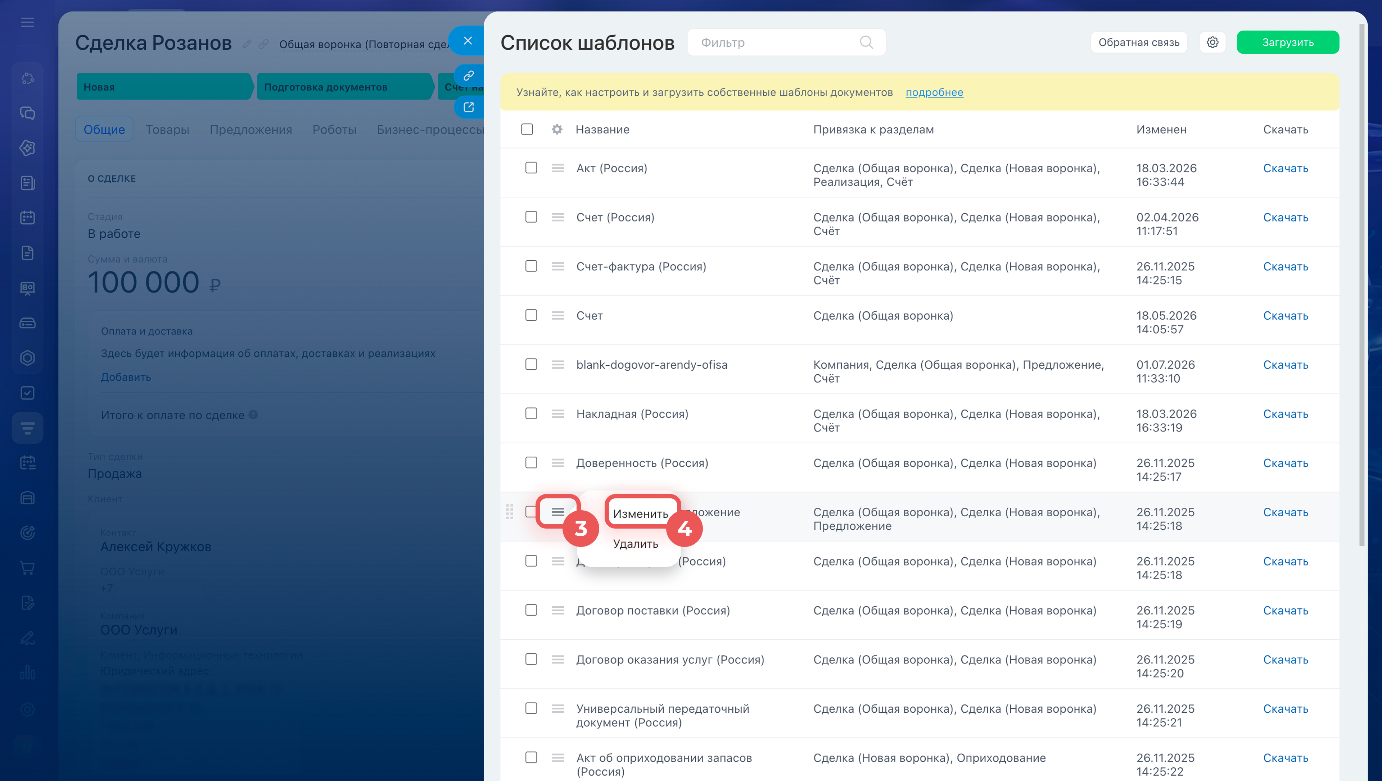The width and height of the screenshot is (1382, 781).
Task: Open the calendar icon with dots in the sidebar
Action: 27,217
